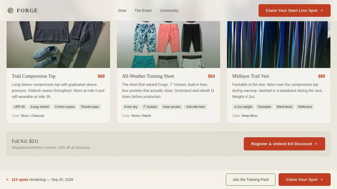Image resolution: width=337 pixels, height=189 pixels.
Task: Select the Packable feature tag
Action: (x=264, y=107)
